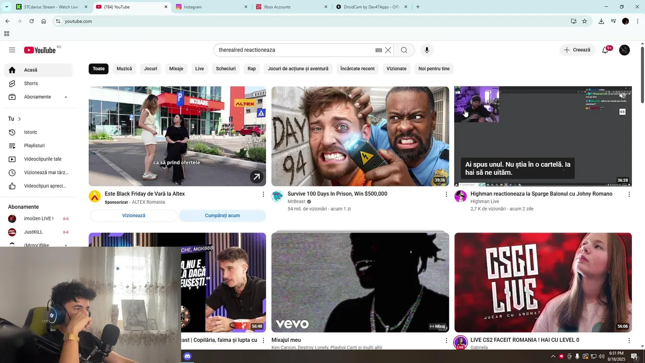Run search with the magnifying glass button
This screenshot has width=645, height=363.
coord(404,50)
